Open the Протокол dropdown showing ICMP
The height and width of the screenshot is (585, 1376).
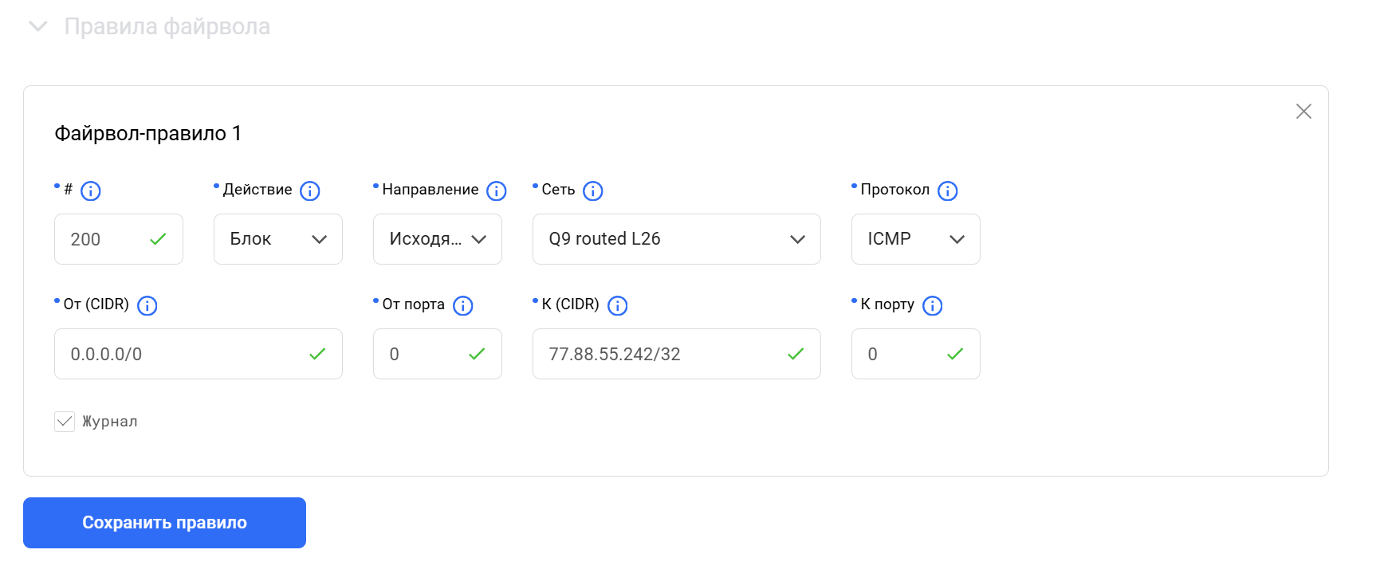pos(916,239)
